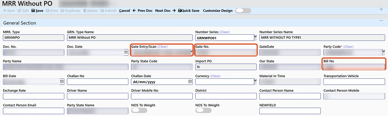
Task: Click the Contact Person Mobile input
Action: [x=354, y=96]
